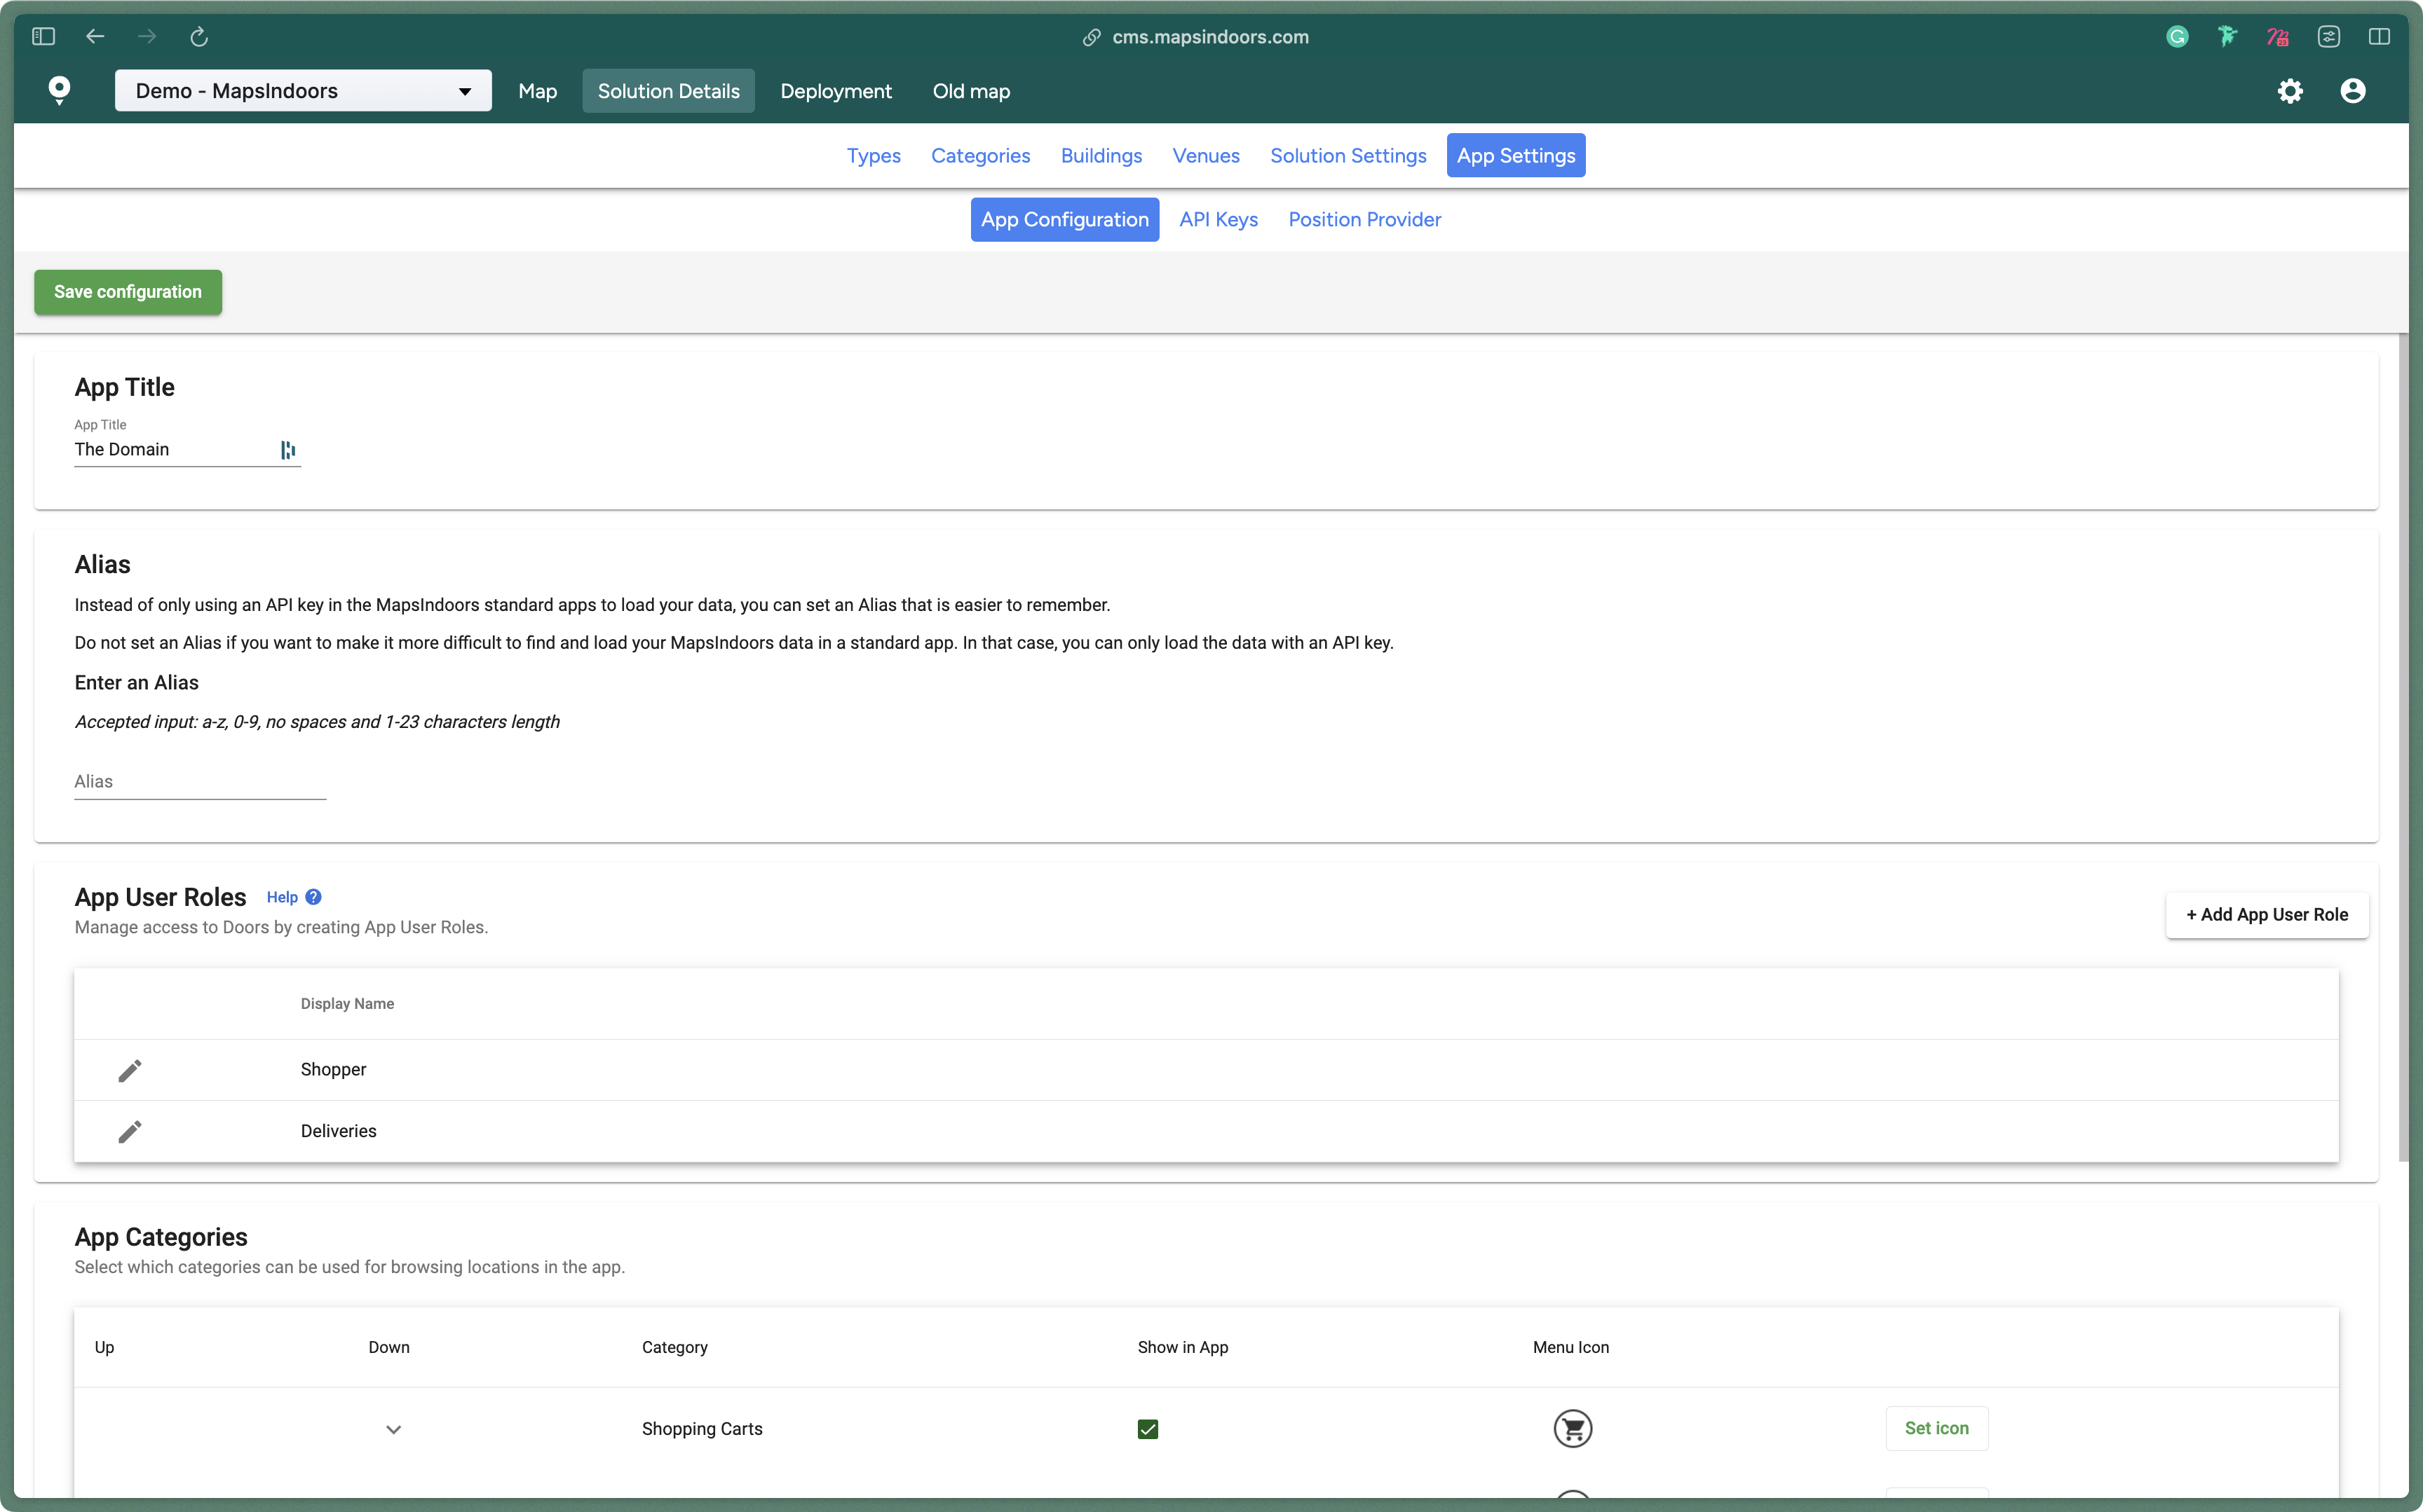2423x1512 pixels.
Task: Click the Help question mark icon
Action: tap(313, 897)
